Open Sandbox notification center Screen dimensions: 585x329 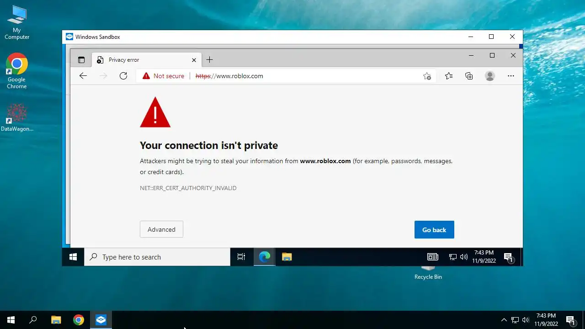point(509,257)
